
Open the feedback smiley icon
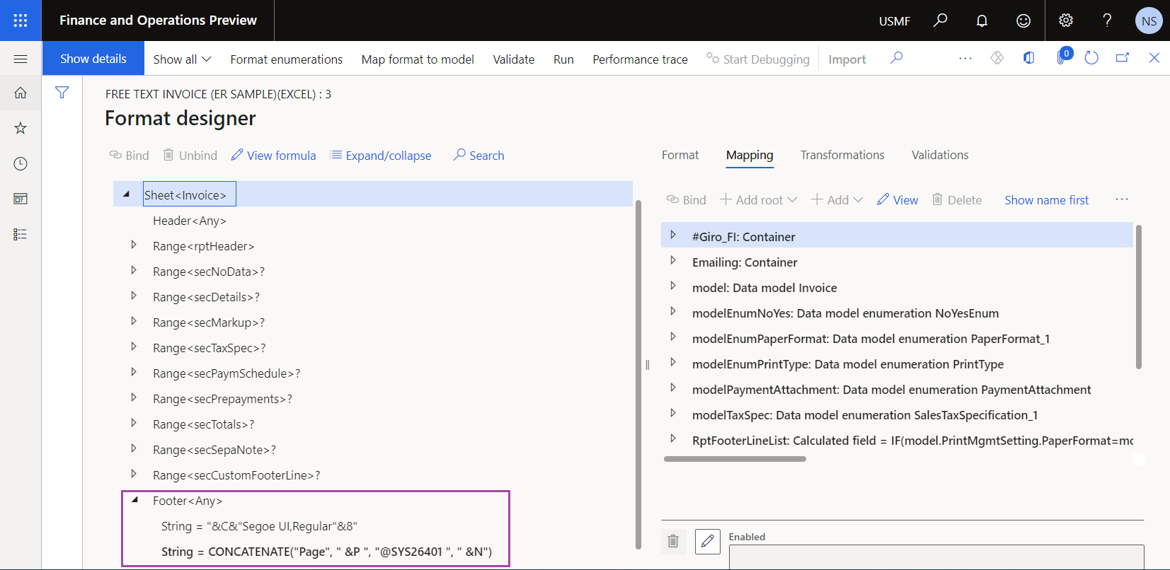(1023, 21)
